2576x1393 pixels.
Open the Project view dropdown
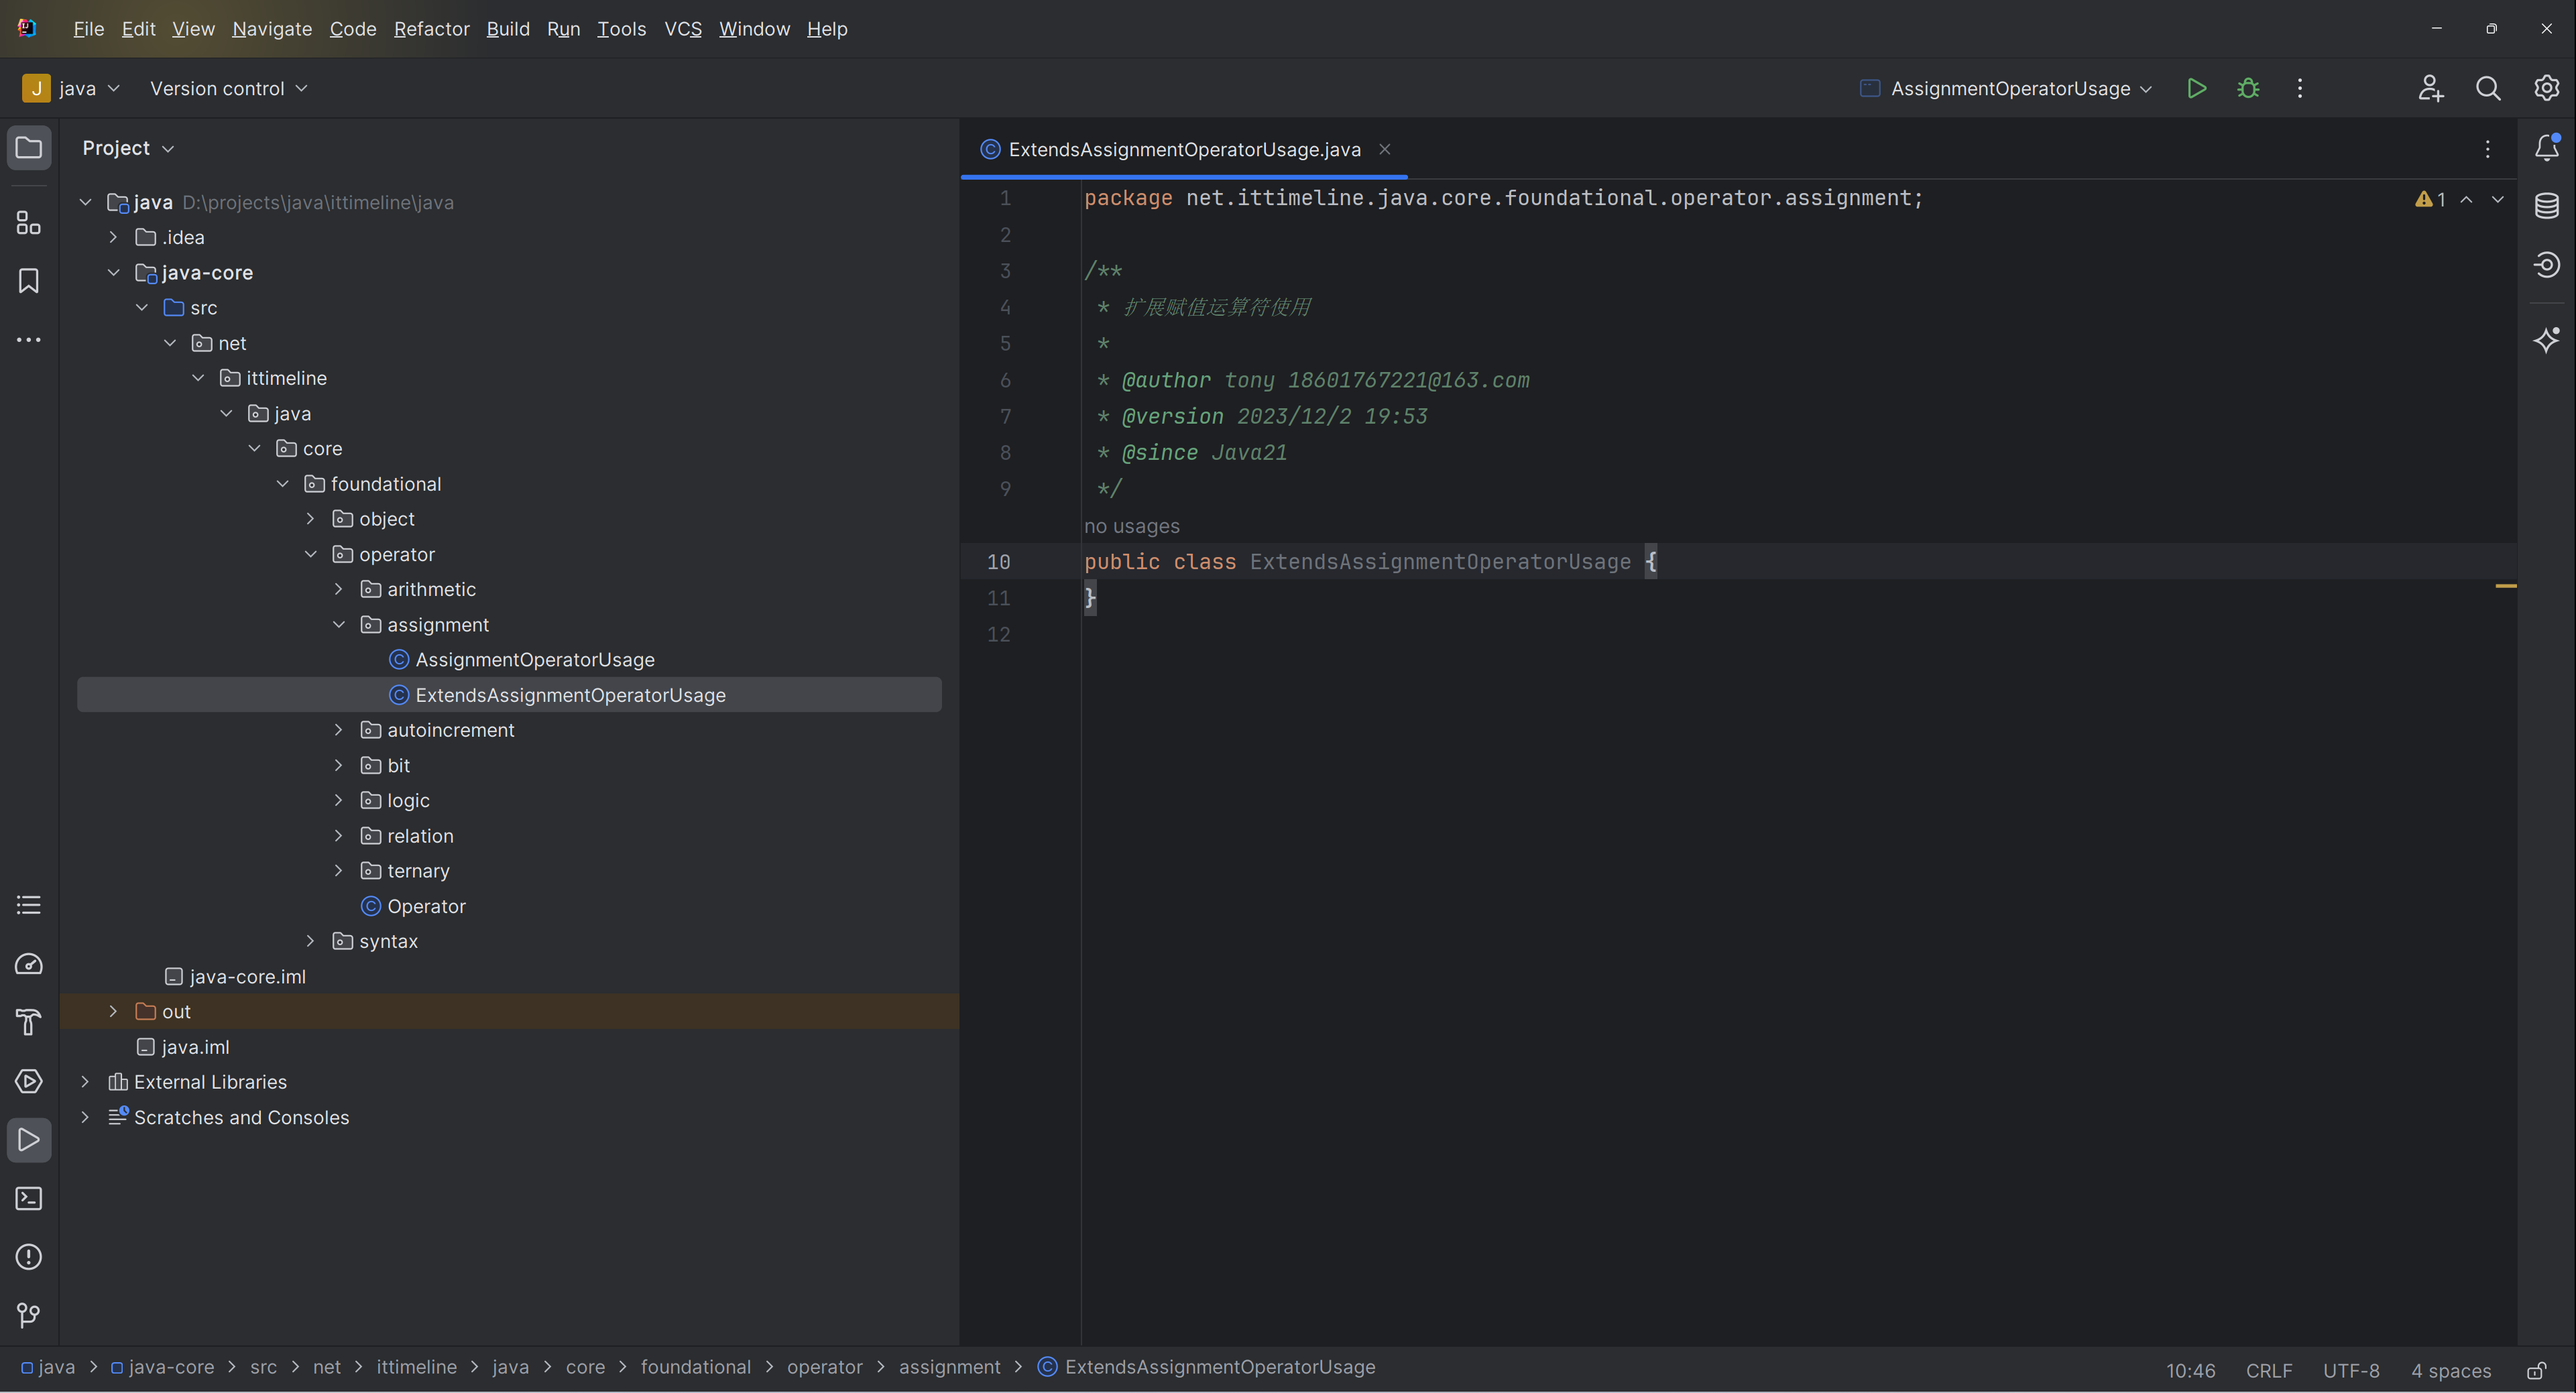click(x=128, y=148)
